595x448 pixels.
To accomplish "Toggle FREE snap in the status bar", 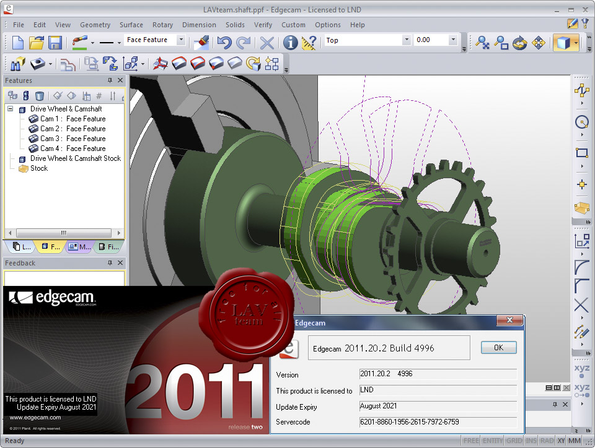I will 471,441.
